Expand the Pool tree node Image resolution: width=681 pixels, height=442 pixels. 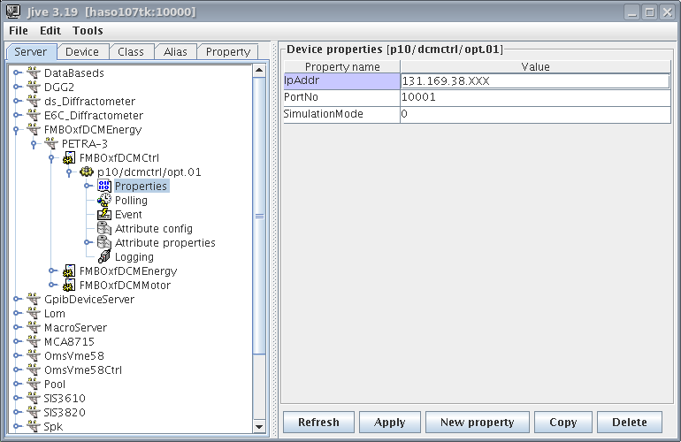tap(16, 384)
